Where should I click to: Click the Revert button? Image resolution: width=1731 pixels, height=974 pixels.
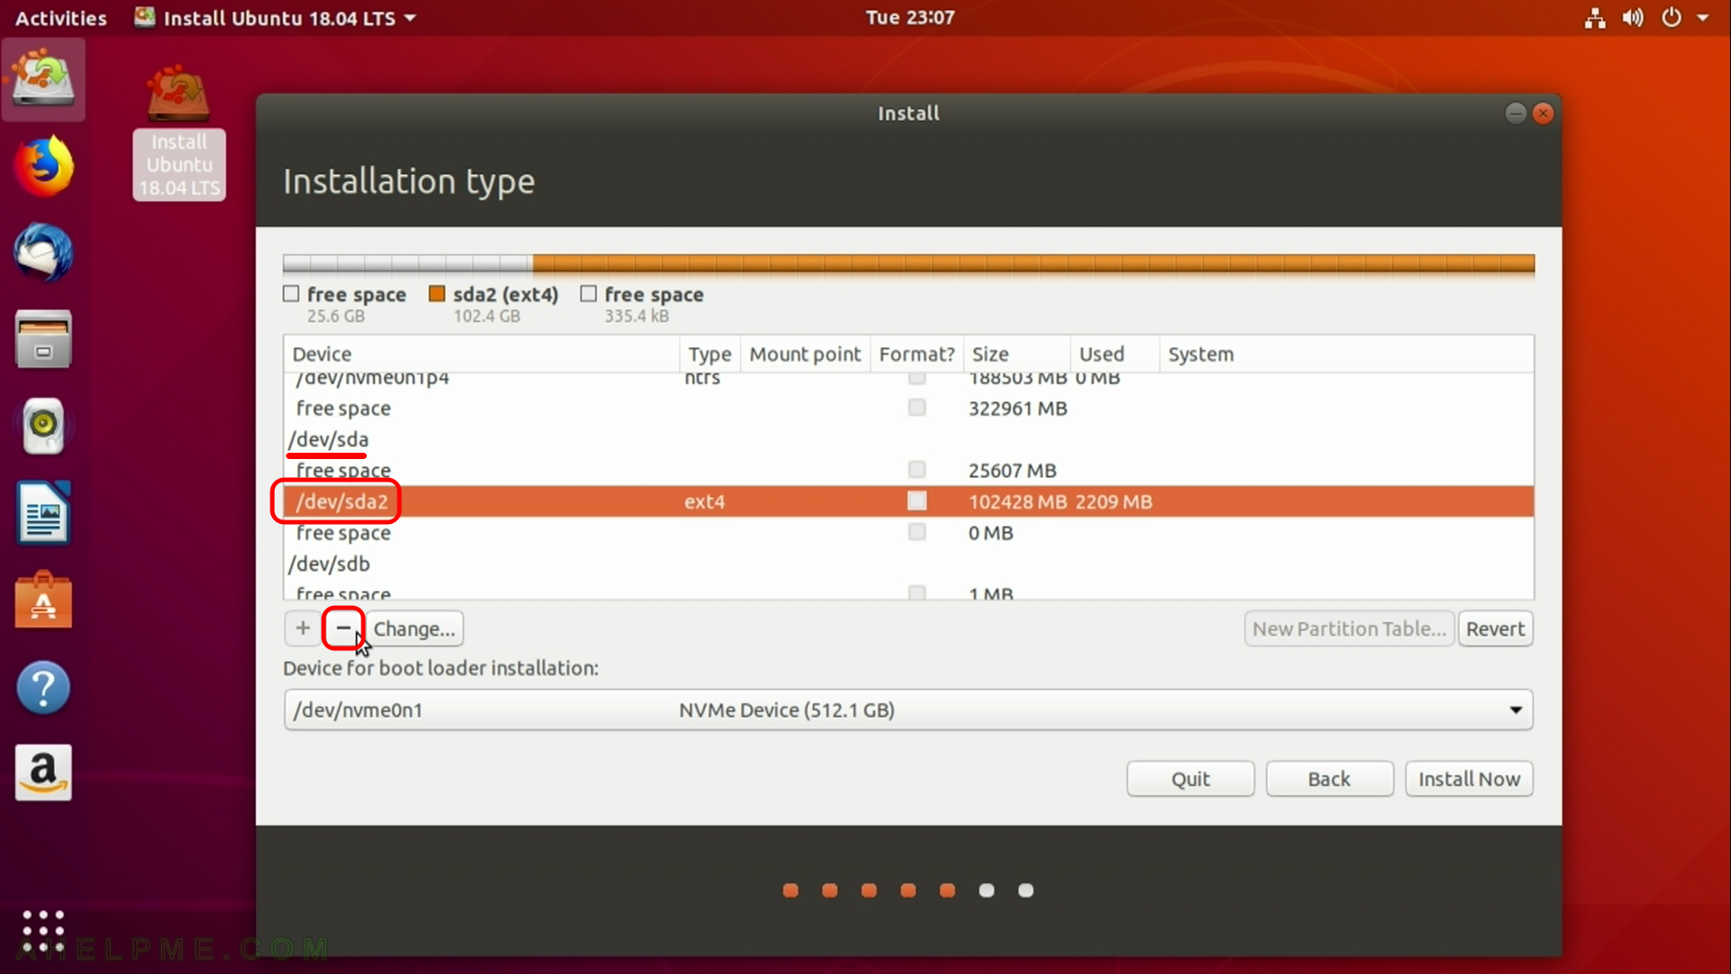[1495, 629]
